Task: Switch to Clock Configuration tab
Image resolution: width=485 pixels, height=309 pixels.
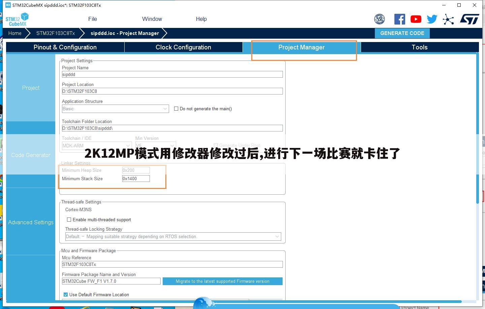Action: click(183, 47)
